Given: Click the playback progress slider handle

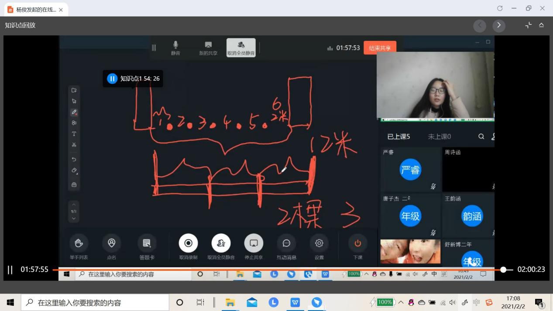Looking at the screenshot, I should [503, 270].
